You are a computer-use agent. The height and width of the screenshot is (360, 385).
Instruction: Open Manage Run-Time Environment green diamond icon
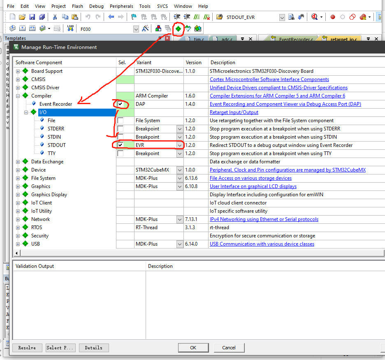(178, 29)
